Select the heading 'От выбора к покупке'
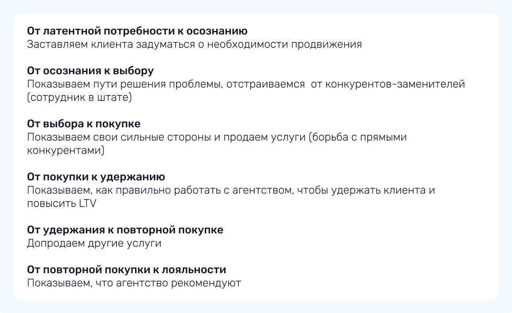This screenshot has height=313, width=512. pyautogui.click(x=84, y=124)
